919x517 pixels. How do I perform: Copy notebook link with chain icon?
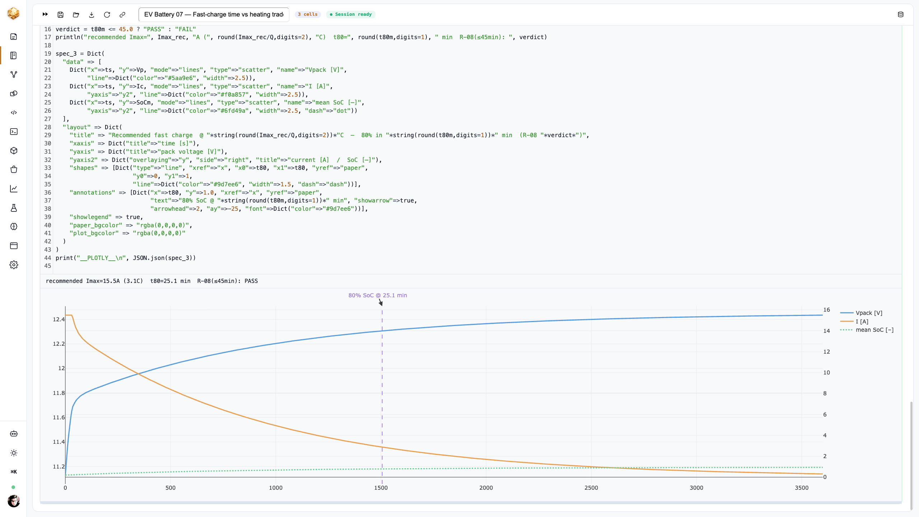click(122, 14)
